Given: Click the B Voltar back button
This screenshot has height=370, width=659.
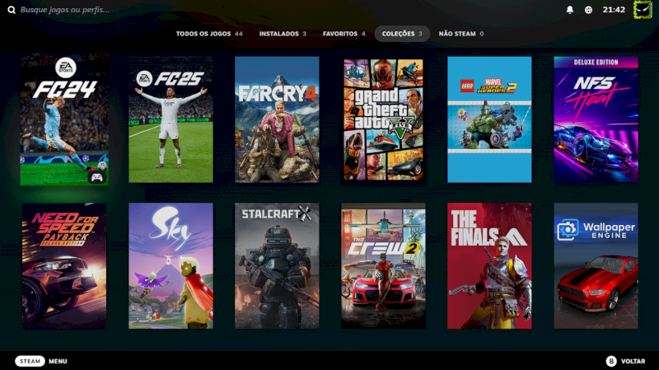Looking at the screenshot, I should click(x=625, y=361).
